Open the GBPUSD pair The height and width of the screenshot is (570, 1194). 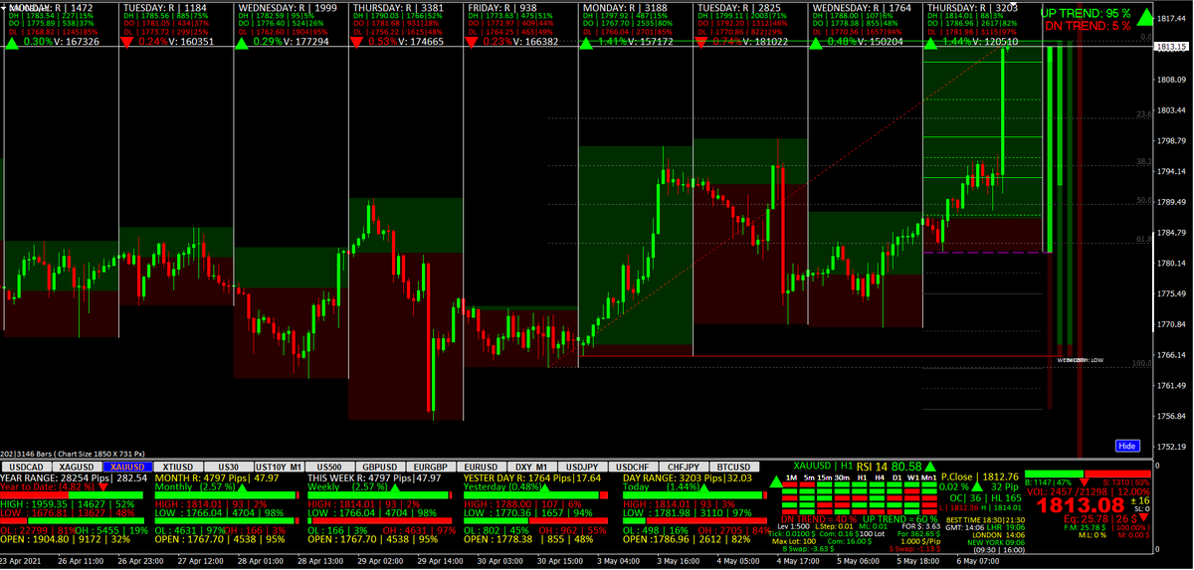click(x=380, y=466)
